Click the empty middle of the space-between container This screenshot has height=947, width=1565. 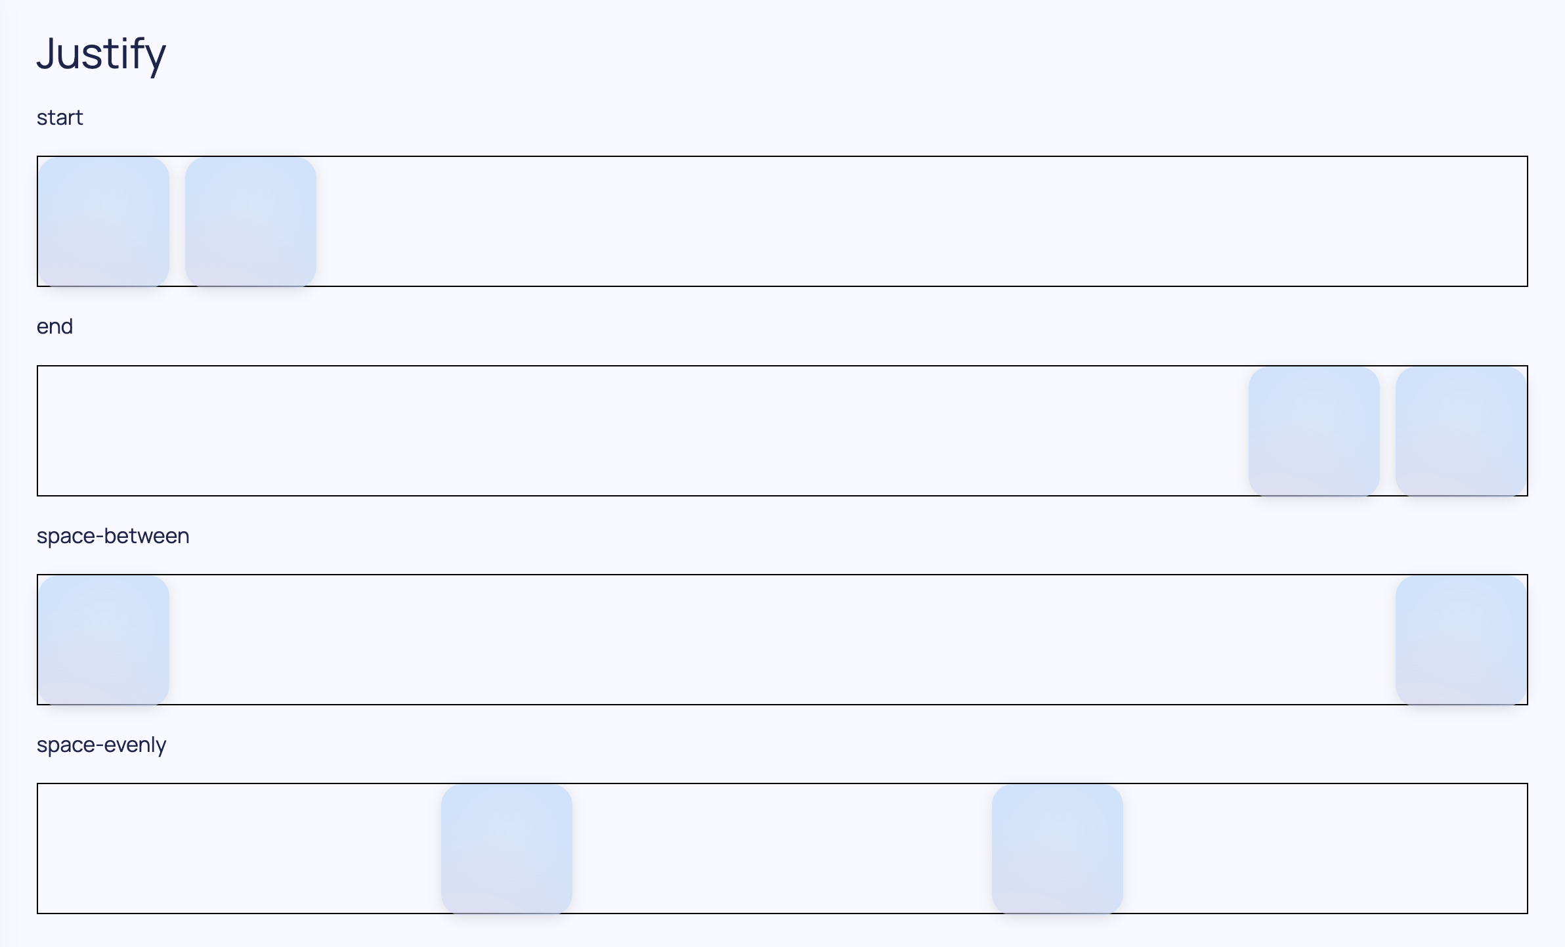pyautogui.click(x=782, y=640)
